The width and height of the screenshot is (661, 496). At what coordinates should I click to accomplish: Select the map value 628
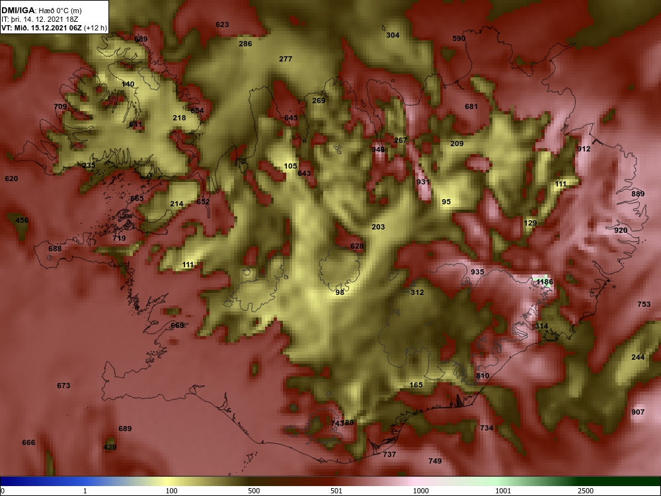pos(357,246)
